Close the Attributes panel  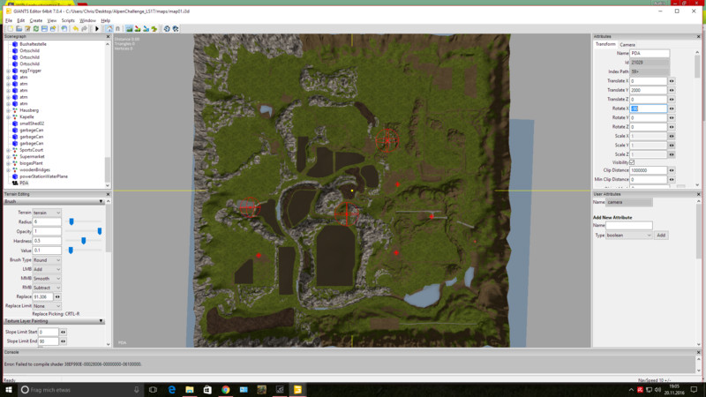[698, 36]
